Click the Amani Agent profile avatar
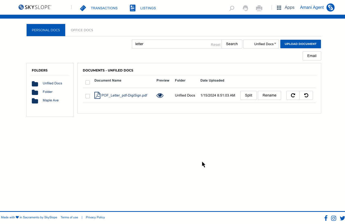Screen dimensions: 345x224 (331, 7)
